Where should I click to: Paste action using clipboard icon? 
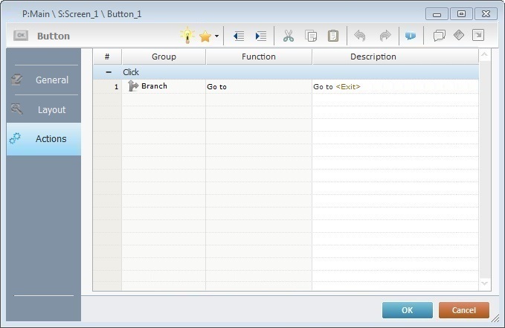[333, 36]
